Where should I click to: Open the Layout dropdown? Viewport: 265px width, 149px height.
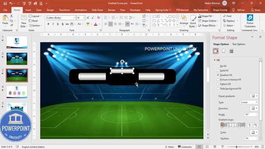tap(35, 16)
